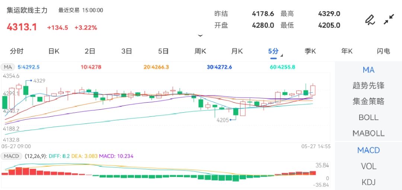Expand the quote details chevron below the header
402x190 pixels.
200,36
